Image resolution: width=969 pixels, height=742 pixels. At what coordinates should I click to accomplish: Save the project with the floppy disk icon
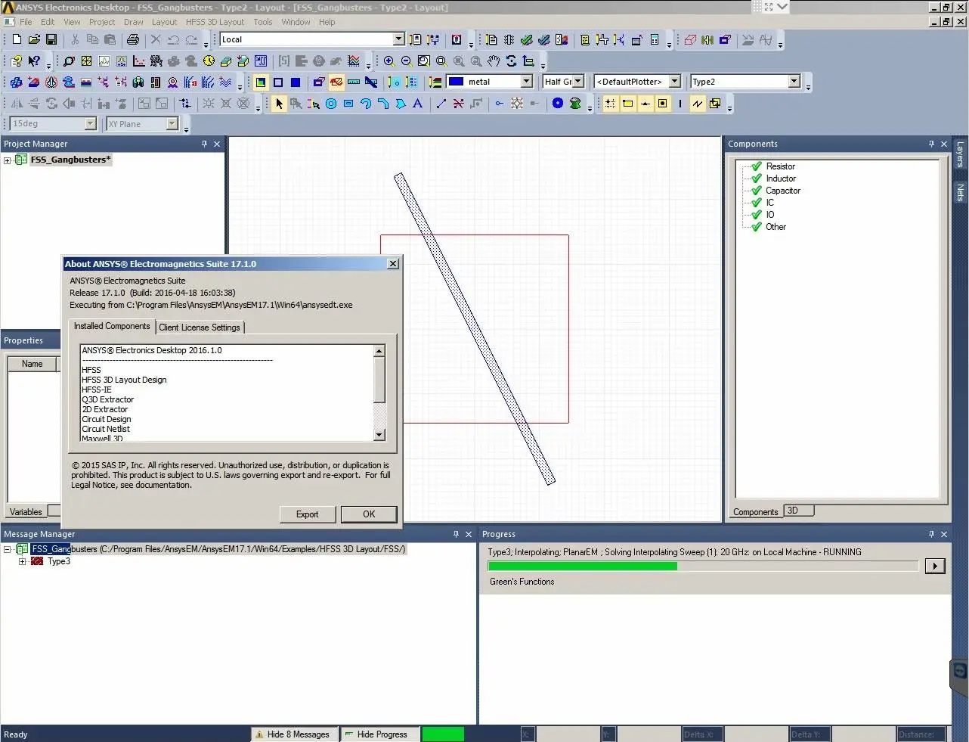click(51, 39)
